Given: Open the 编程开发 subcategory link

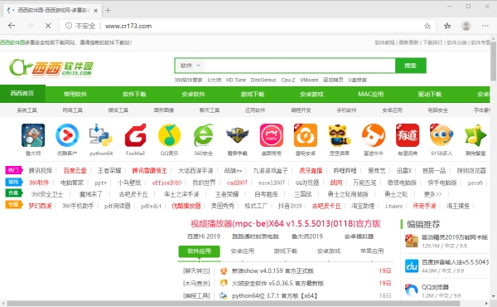Looking at the screenshot, I should coord(301,110).
